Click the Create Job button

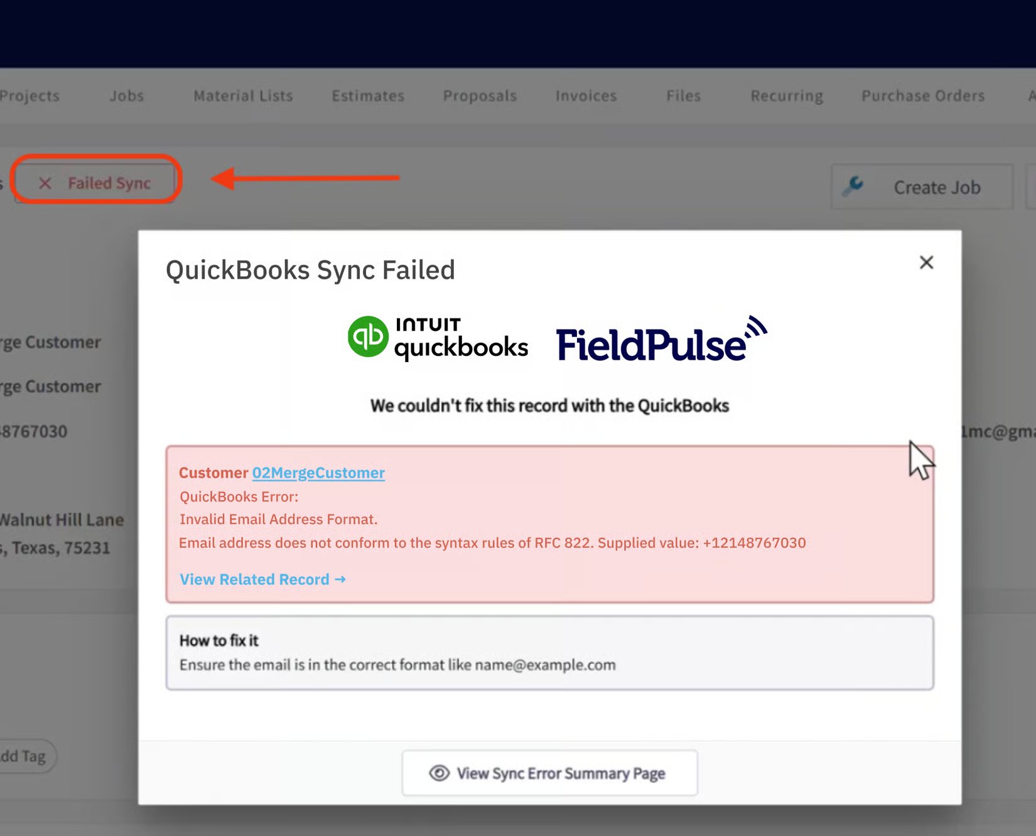pyautogui.click(x=922, y=187)
